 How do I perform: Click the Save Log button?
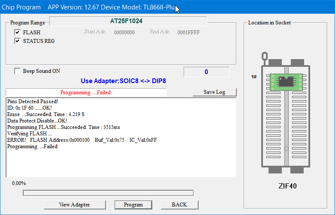tap(214, 92)
